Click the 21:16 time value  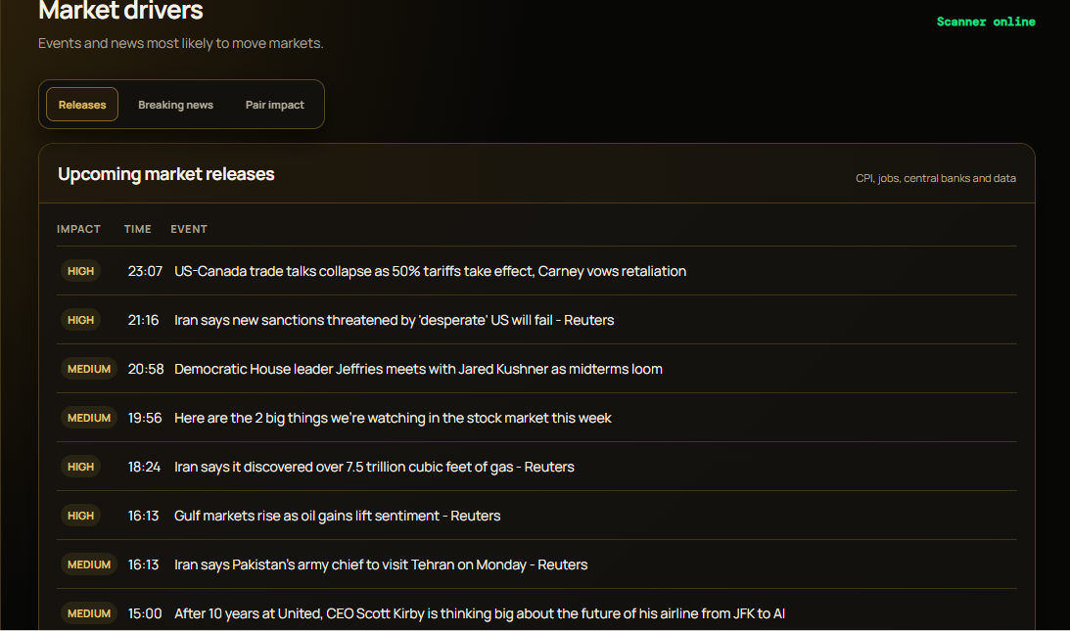point(143,320)
